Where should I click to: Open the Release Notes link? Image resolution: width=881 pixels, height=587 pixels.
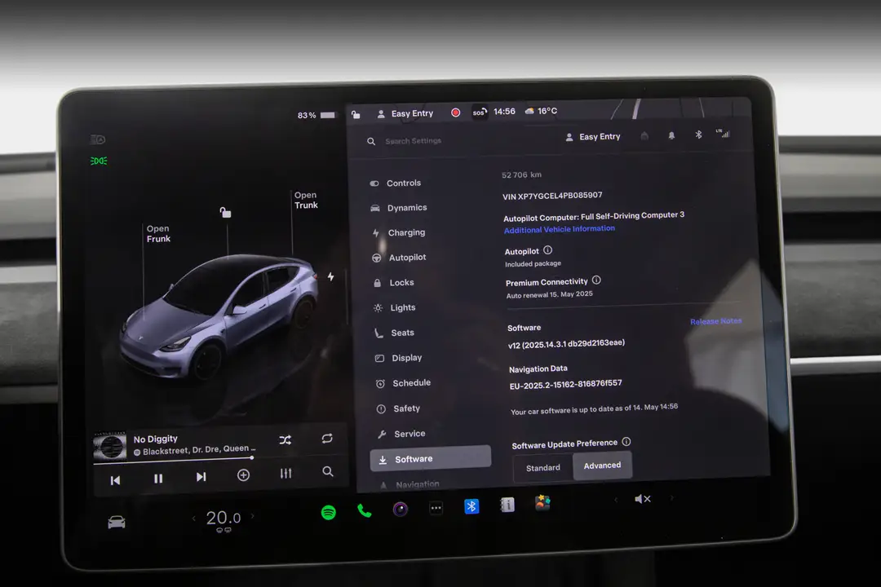pyautogui.click(x=716, y=321)
